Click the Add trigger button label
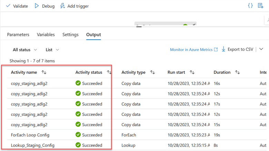 click(x=78, y=6)
